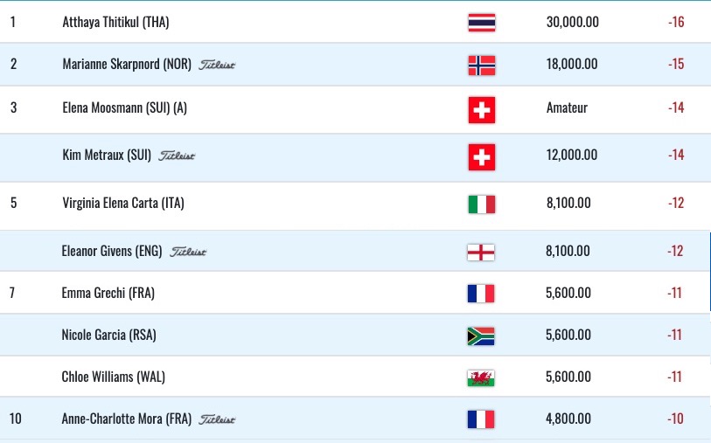Click Titleist logo beside Marianne Skarpnord

click(217, 65)
